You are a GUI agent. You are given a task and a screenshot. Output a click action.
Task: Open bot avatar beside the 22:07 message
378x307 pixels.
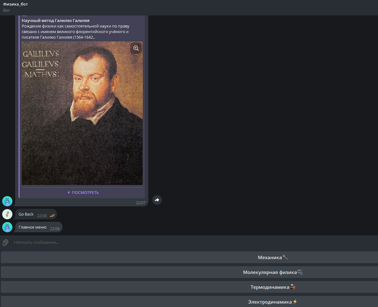click(x=7, y=201)
